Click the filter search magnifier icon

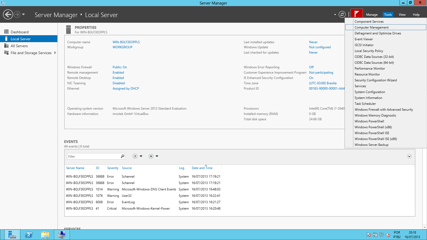[122, 156]
